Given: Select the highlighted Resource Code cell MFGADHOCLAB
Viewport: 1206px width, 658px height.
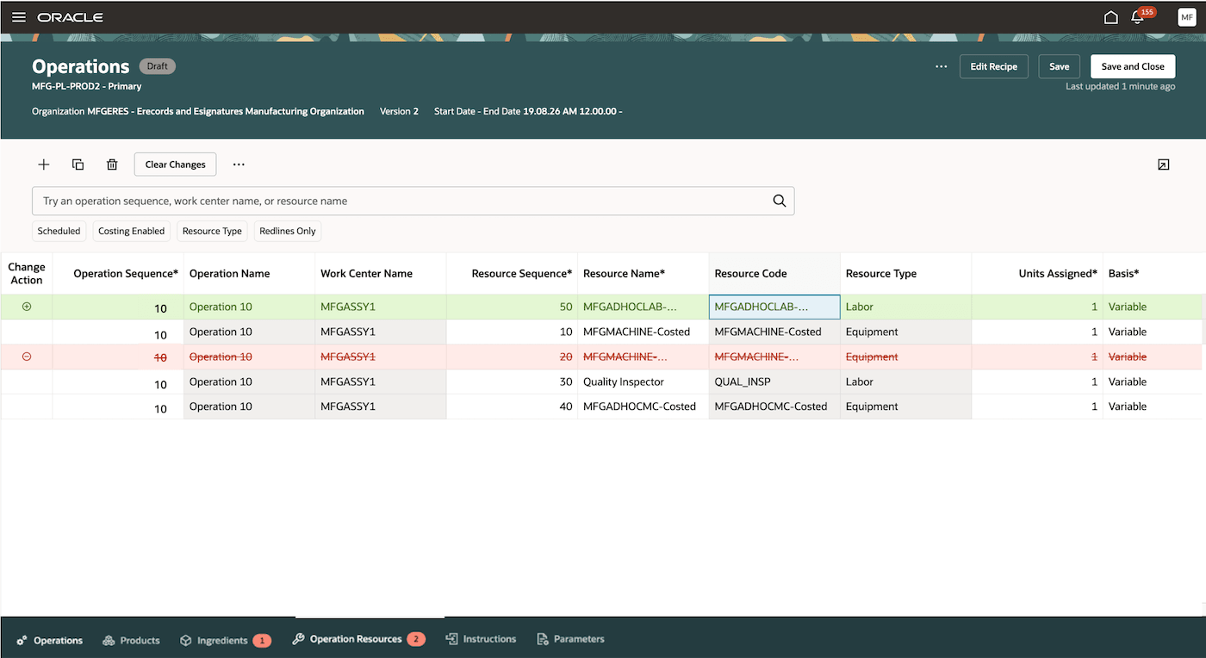Looking at the screenshot, I should pyautogui.click(x=774, y=307).
